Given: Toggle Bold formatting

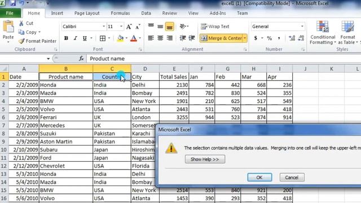Looking at the screenshot, I should [66, 38].
